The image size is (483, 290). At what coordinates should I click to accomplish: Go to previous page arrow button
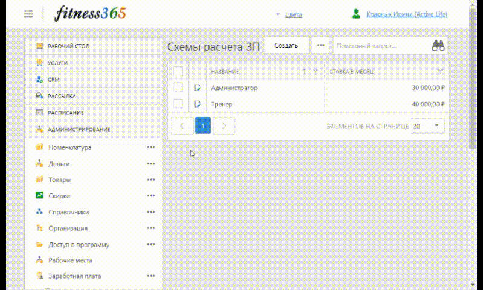182,126
